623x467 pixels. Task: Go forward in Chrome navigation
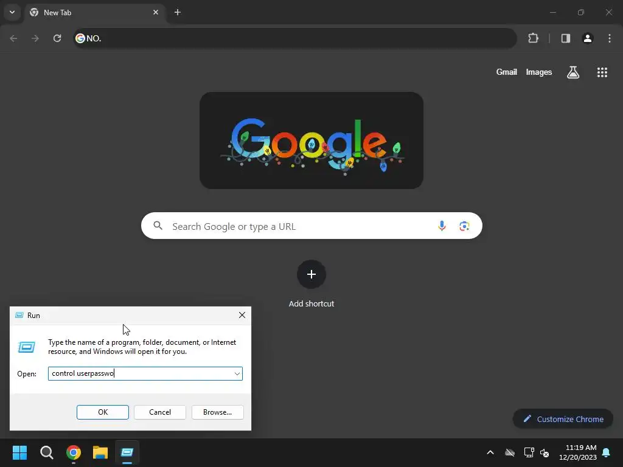[x=35, y=38]
